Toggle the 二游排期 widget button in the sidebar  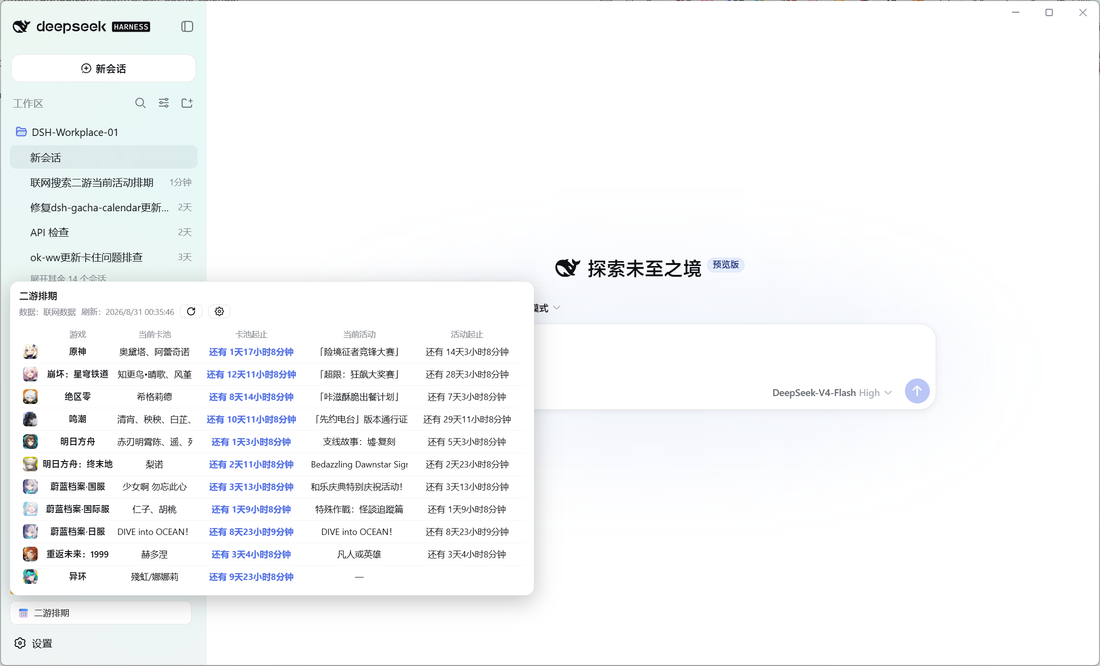tap(101, 613)
